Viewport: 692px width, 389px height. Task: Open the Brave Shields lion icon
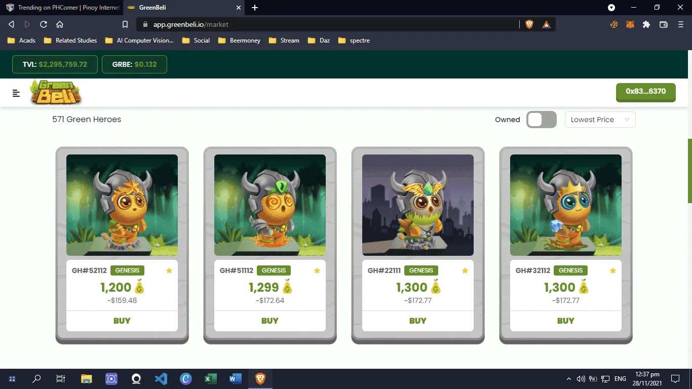529,24
